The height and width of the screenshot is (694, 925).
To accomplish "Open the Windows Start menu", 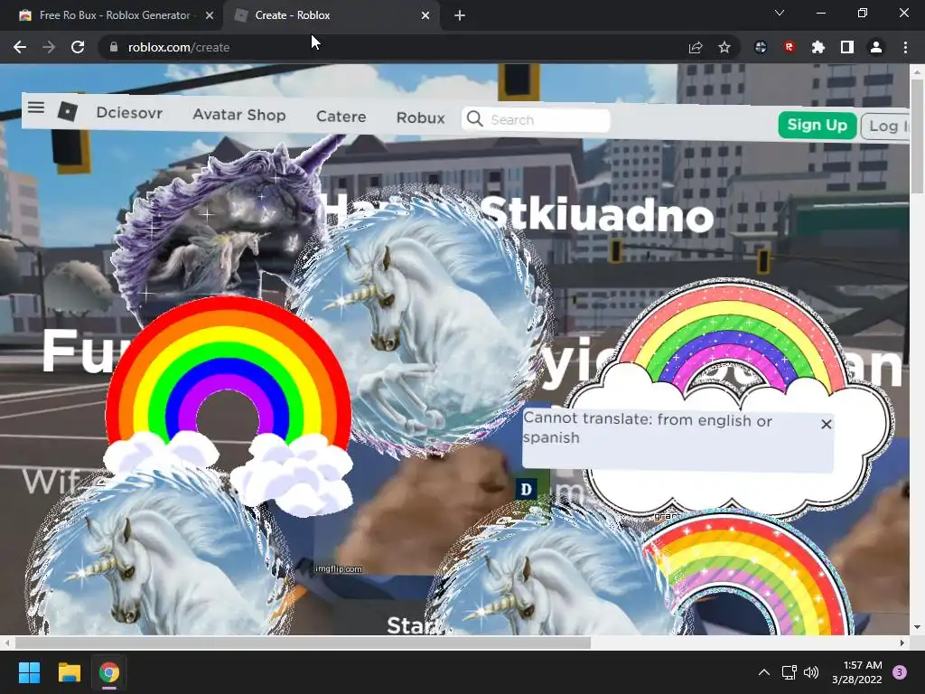I will 29,672.
